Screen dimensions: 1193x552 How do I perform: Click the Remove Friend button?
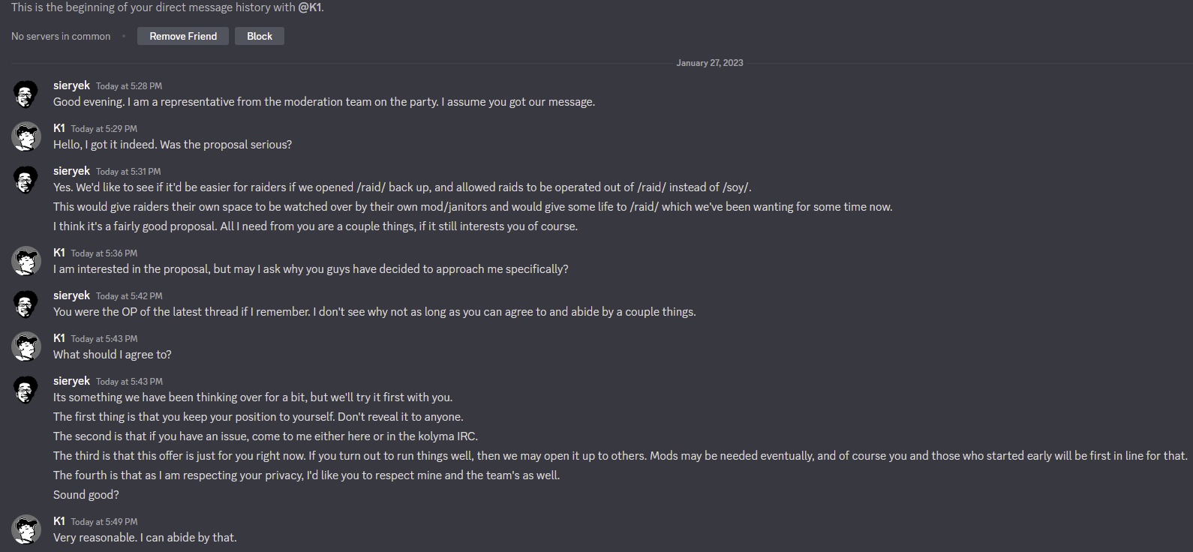tap(183, 36)
